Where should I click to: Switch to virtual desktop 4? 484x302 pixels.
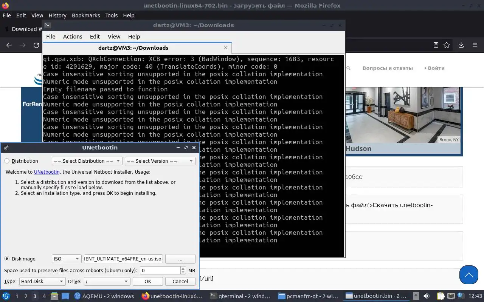point(44,296)
